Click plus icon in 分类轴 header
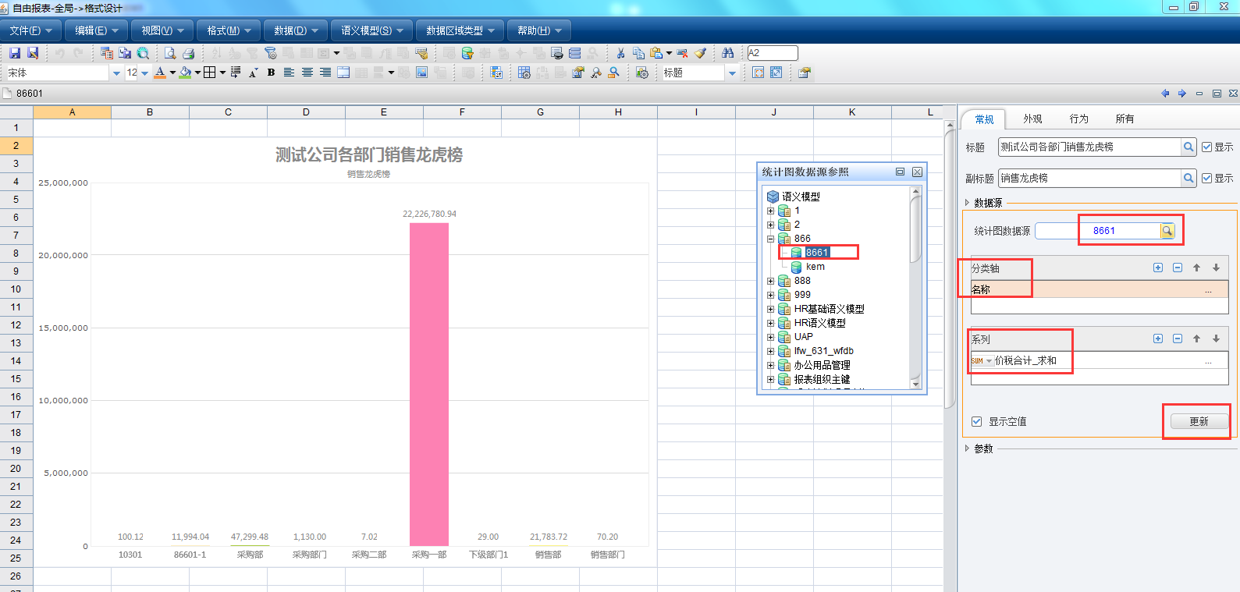 [1158, 268]
